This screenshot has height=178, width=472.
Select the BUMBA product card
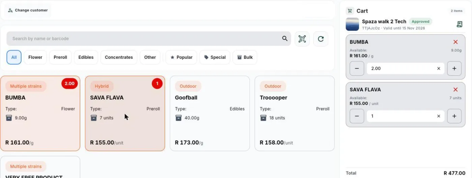(x=40, y=113)
